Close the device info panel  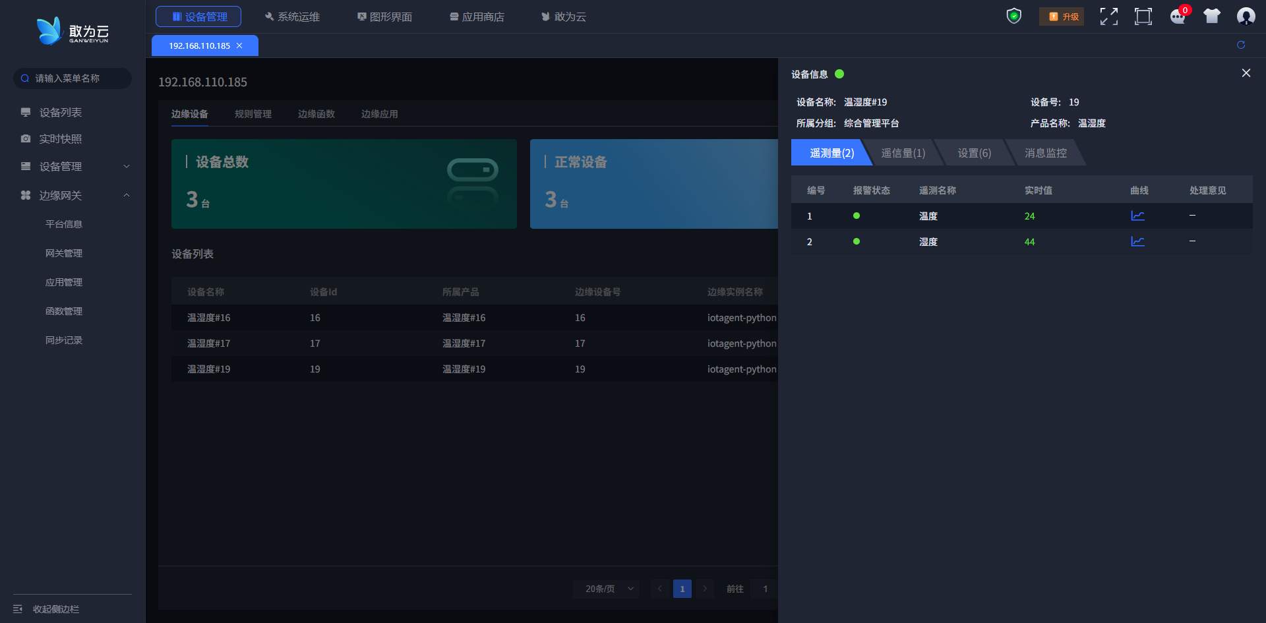[1246, 73]
